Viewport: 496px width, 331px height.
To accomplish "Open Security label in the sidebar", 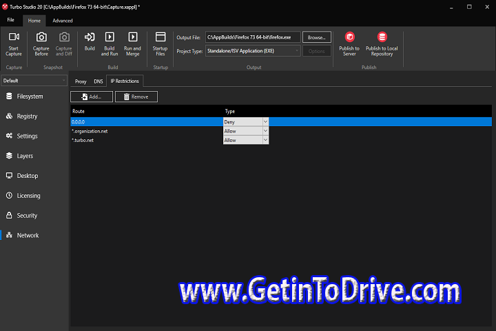I will [27, 215].
